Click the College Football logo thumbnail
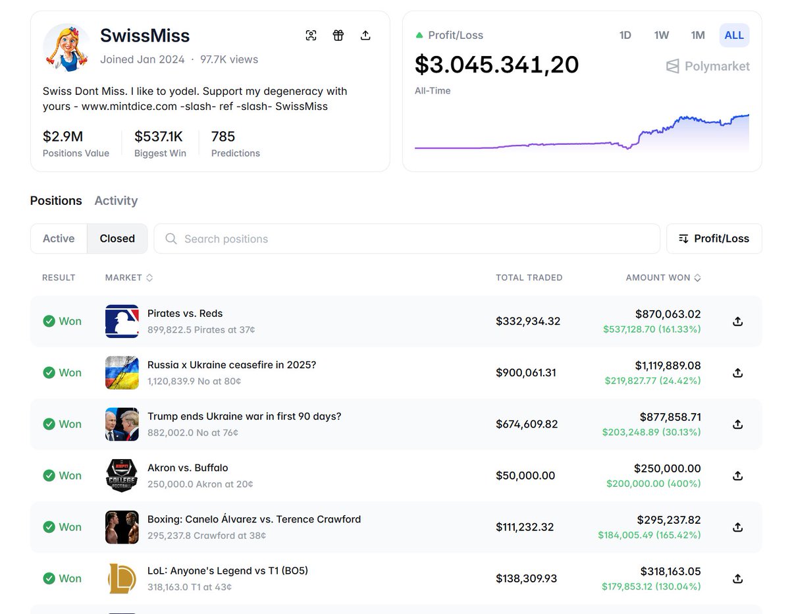This screenshot has width=790, height=614. click(122, 475)
